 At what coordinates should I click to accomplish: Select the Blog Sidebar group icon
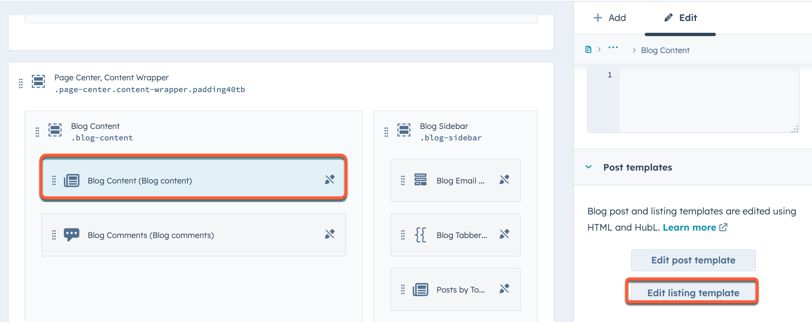[404, 130]
